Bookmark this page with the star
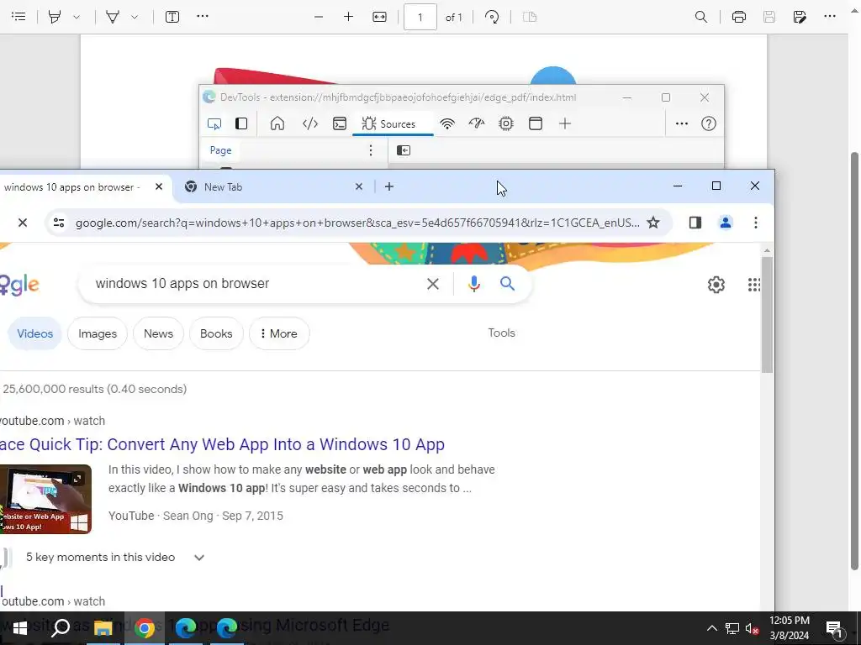The height and width of the screenshot is (645, 861). pyautogui.click(x=652, y=223)
